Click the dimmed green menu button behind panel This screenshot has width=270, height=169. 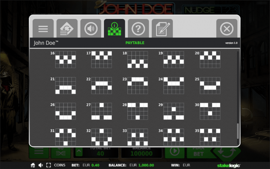pyautogui.click(x=39, y=153)
